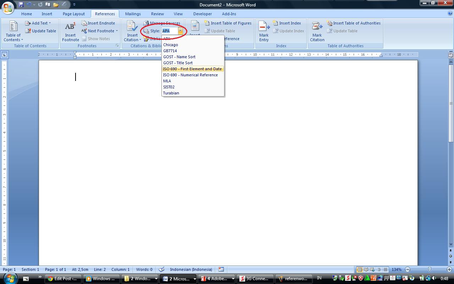Click macro recording icon in status bar

pos(221,269)
